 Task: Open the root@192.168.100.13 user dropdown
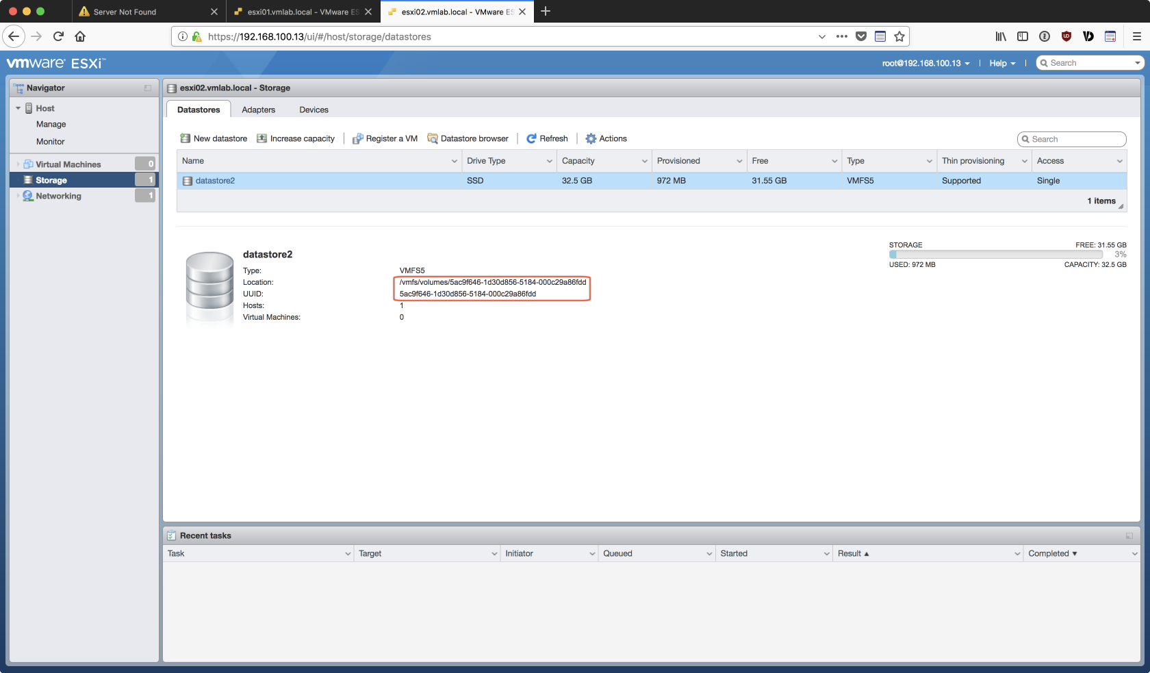pos(925,63)
